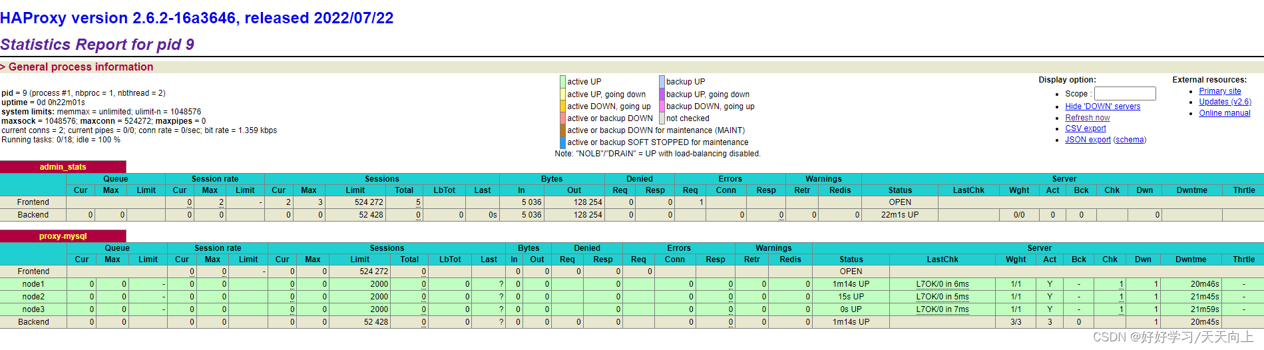
Task: Click proxy-mysql backend downtime '20m45s'
Action: 1205,322
